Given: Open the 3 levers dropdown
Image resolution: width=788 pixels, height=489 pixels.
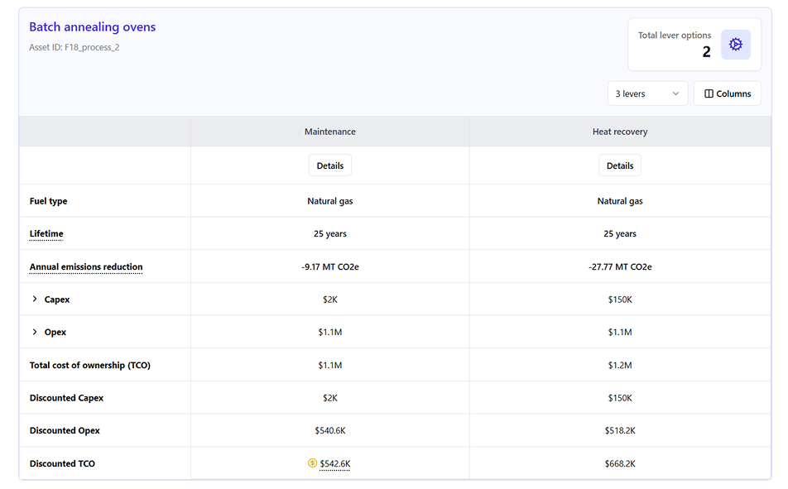Looking at the screenshot, I should (647, 93).
